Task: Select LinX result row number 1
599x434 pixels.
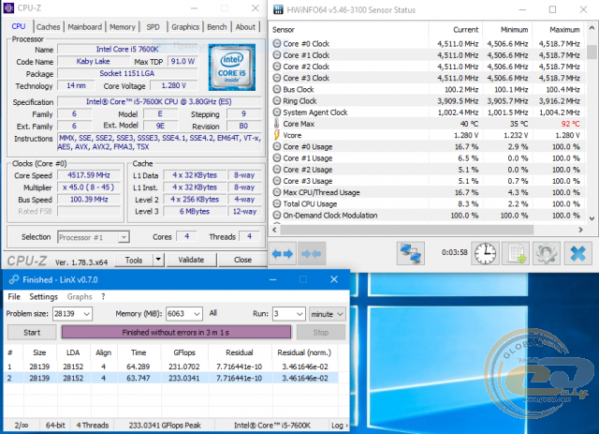Action: [170, 367]
